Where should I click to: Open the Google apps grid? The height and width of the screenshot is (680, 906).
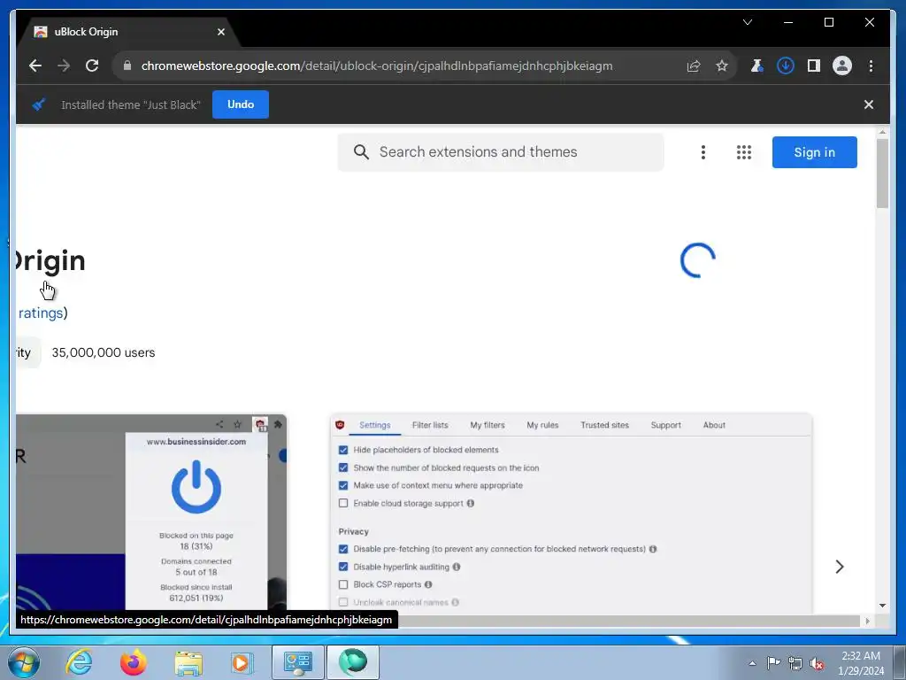click(x=743, y=152)
